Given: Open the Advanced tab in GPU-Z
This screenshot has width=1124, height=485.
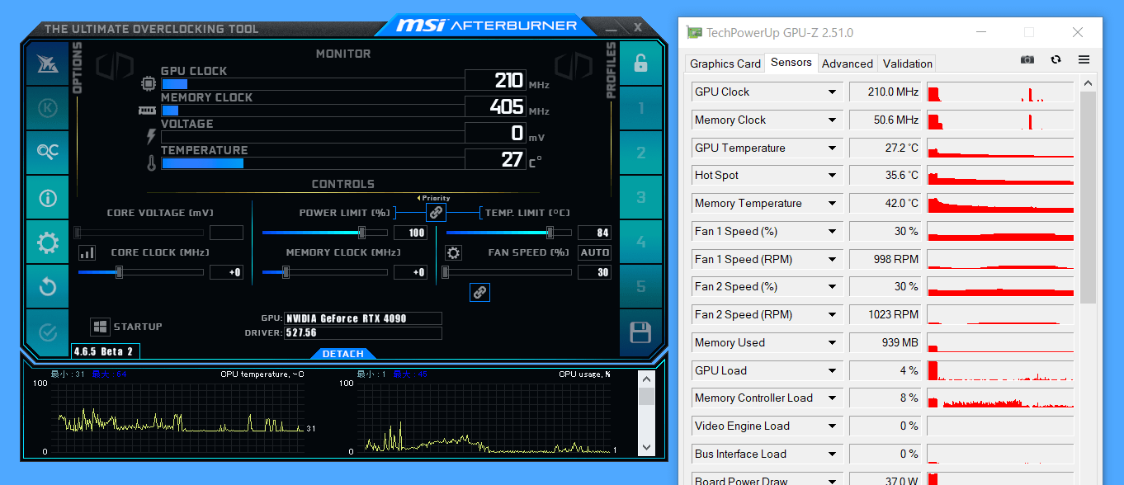Looking at the screenshot, I should 848,64.
